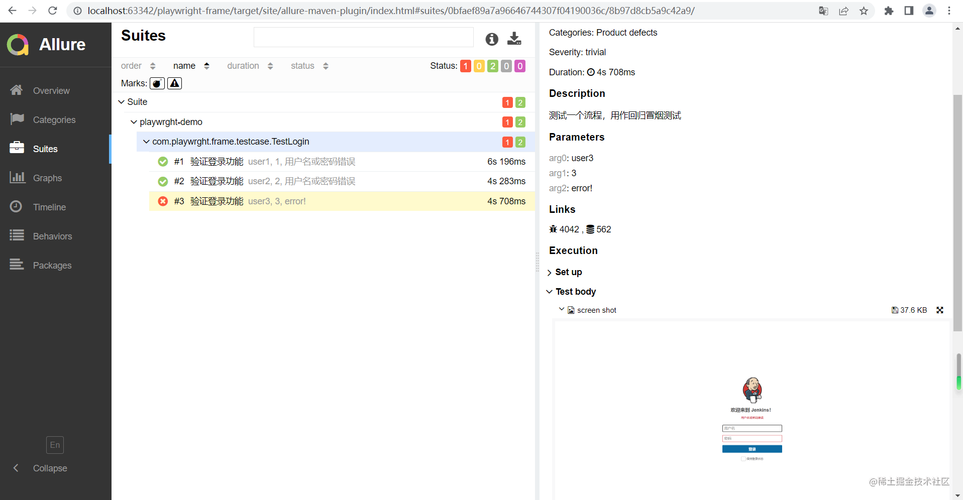
Task: Toggle the new-failed warning mark filter
Action: pyautogui.click(x=174, y=83)
